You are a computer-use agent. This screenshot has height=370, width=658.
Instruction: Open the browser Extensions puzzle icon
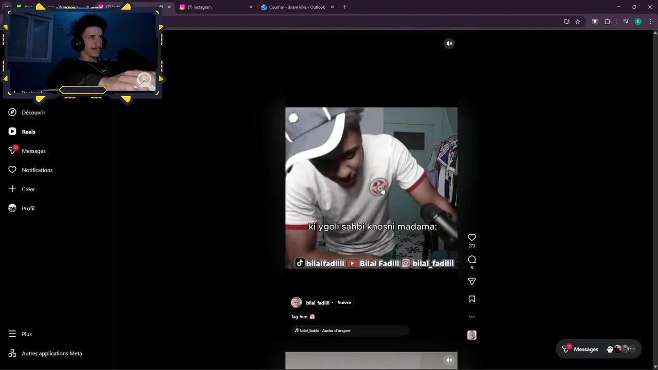(607, 22)
